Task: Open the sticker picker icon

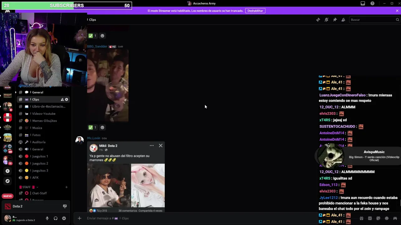Action: [x=378, y=218]
